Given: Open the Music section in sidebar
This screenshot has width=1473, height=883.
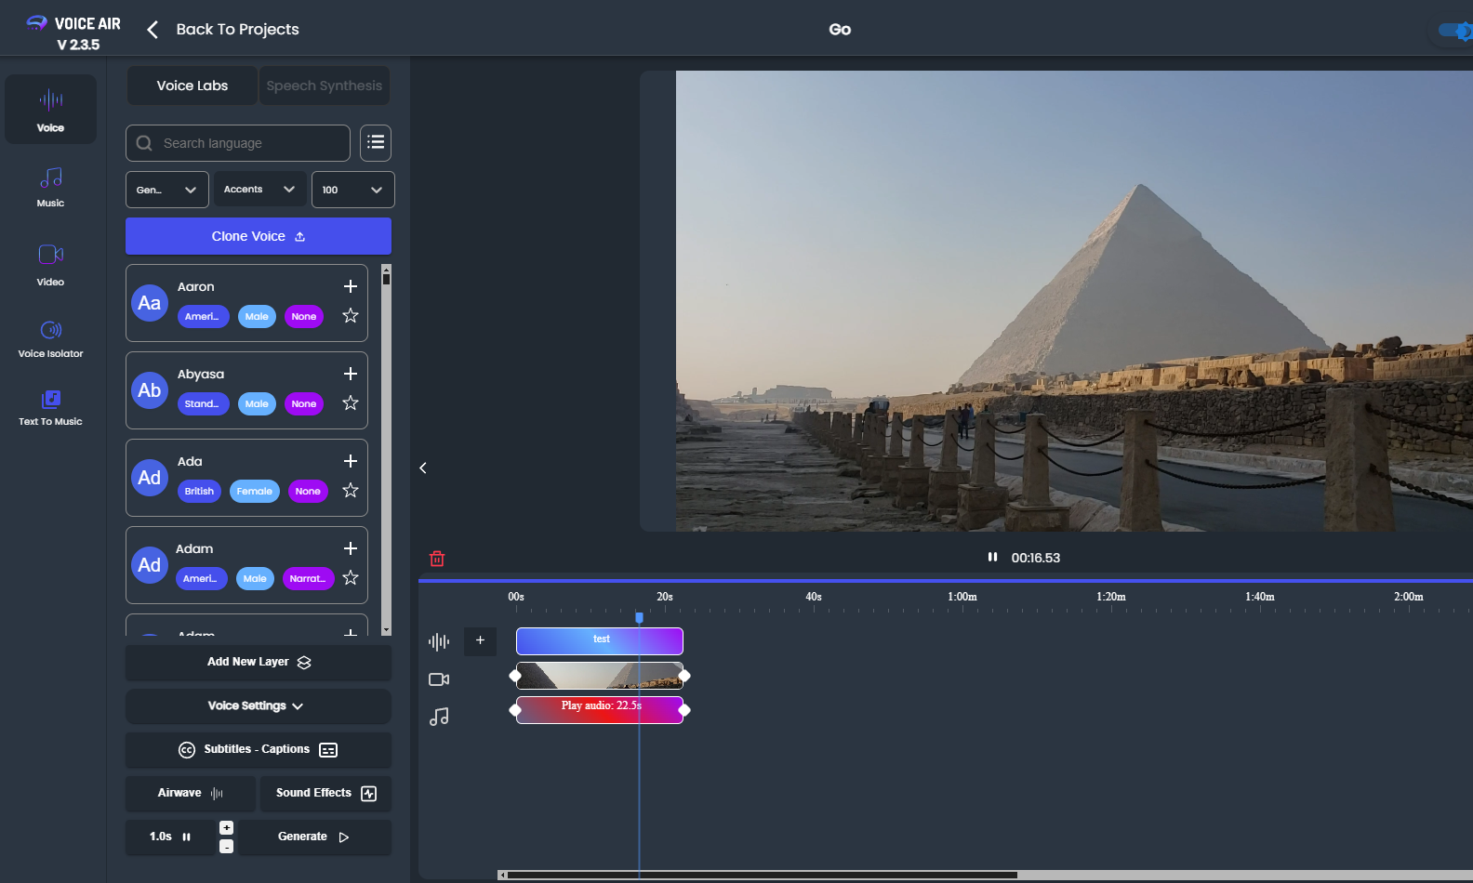Looking at the screenshot, I should point(50,187).
